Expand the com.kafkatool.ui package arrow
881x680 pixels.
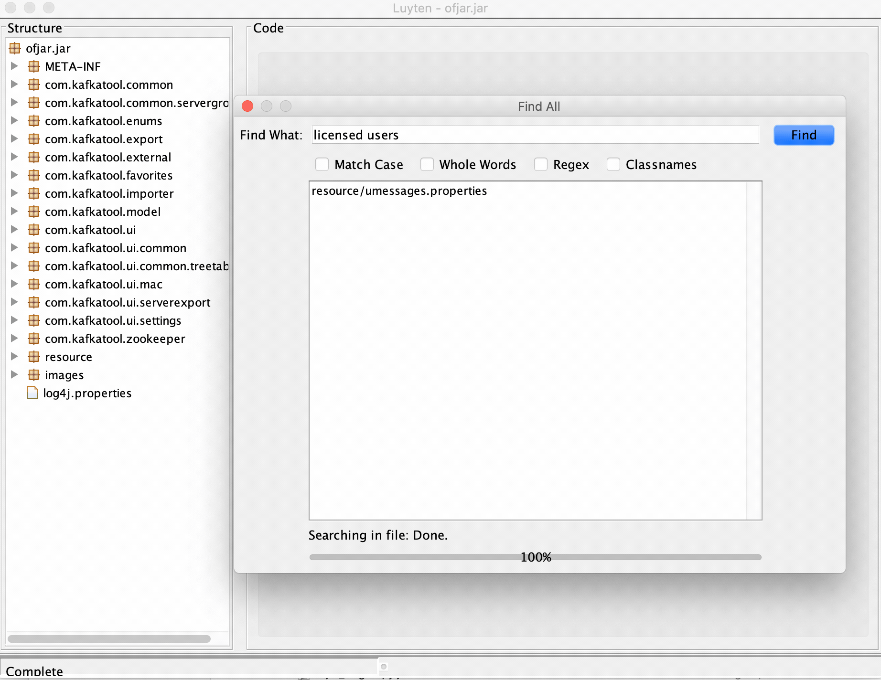coord(14,230)
